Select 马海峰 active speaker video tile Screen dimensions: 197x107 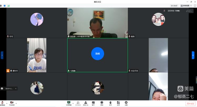97,55
